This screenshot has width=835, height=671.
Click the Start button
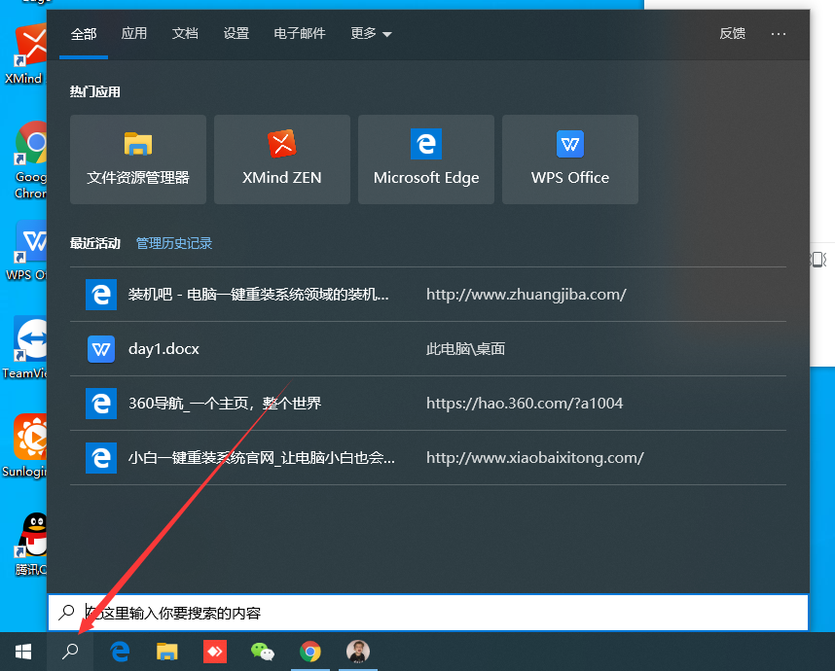point(22,652)
